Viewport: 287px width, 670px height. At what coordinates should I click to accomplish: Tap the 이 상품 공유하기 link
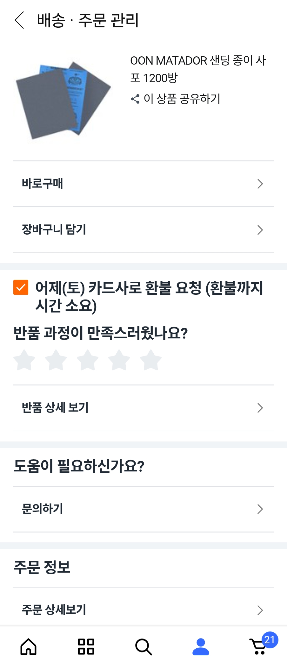click(x=182, y=99)
